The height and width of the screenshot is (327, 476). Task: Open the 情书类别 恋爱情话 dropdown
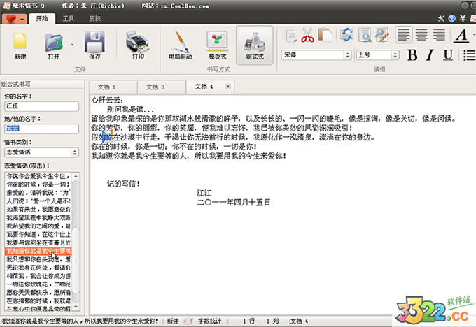click(41, 152)
